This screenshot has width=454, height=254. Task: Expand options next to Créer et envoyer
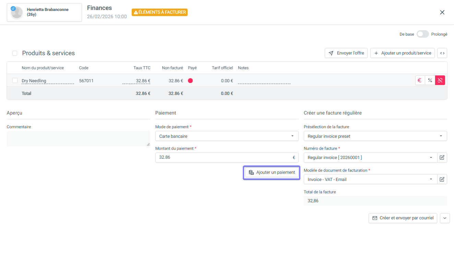coord(445,218)
